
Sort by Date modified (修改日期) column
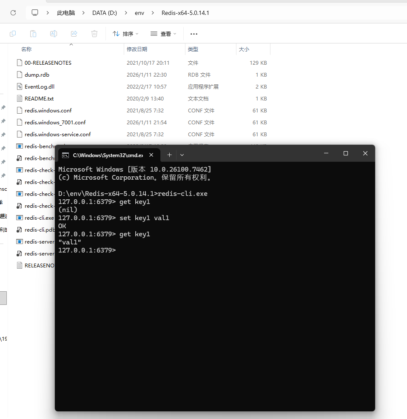tap(137, 49)
